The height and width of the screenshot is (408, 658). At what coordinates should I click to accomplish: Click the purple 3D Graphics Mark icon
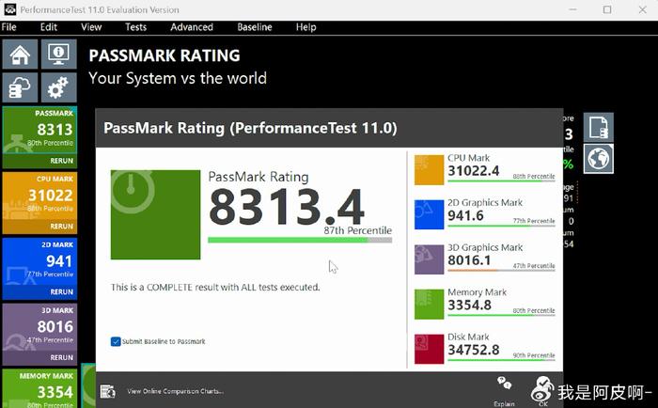pyautogui.click(x=429, y=259)
